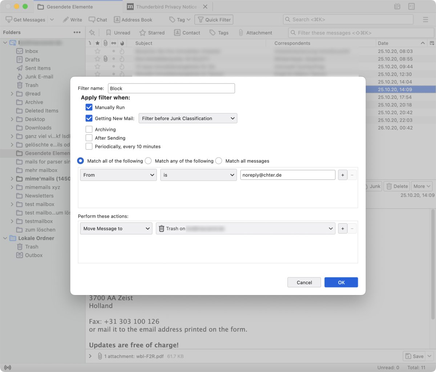This screenshot has width=436, height=372.
Task: Click the noreply@chter.de value field
Action: 288,175
